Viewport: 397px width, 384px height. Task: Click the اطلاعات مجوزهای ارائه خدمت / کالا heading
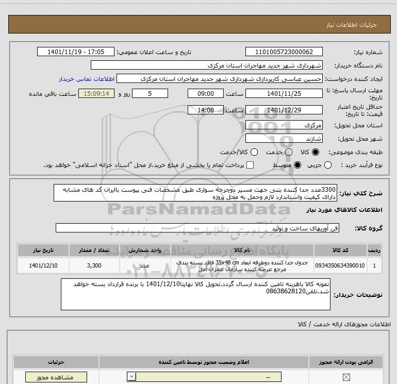[344, 324]
